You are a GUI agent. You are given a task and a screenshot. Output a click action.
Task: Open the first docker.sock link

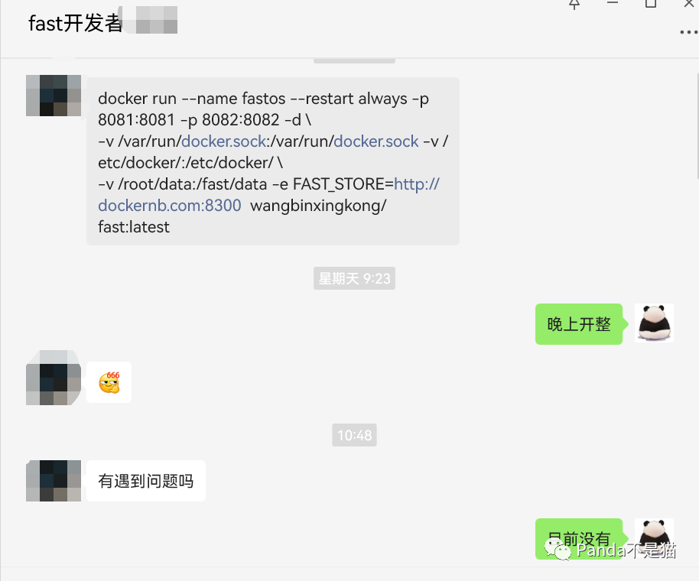coord(224,141)
